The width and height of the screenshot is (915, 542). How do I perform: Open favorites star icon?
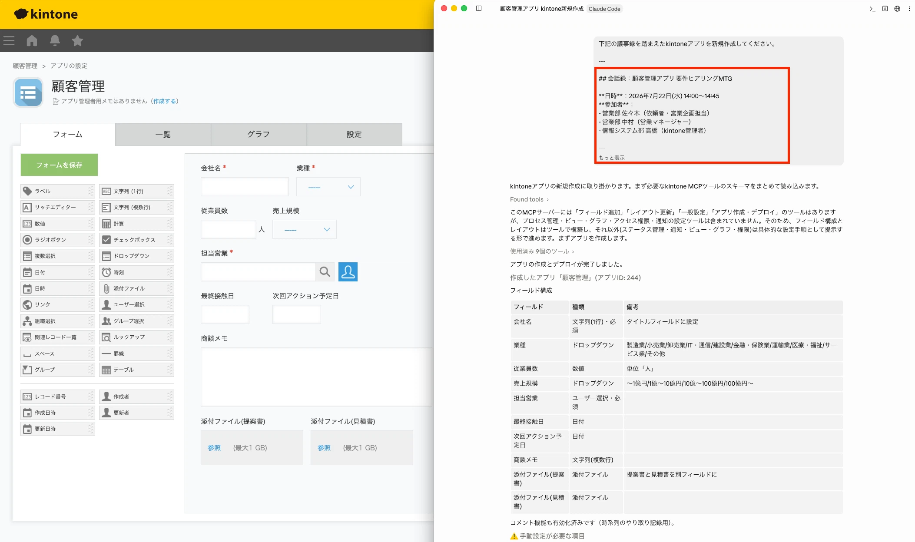click(77, 40)
